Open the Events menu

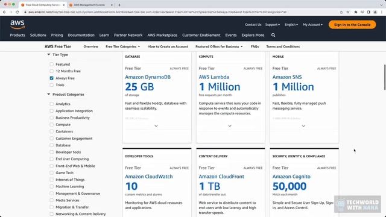point(230,35)
